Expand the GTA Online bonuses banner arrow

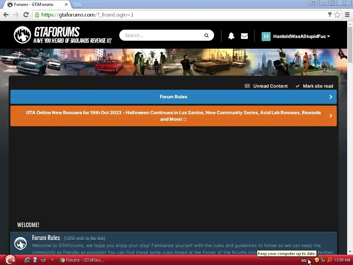click(x=331, y=116)
